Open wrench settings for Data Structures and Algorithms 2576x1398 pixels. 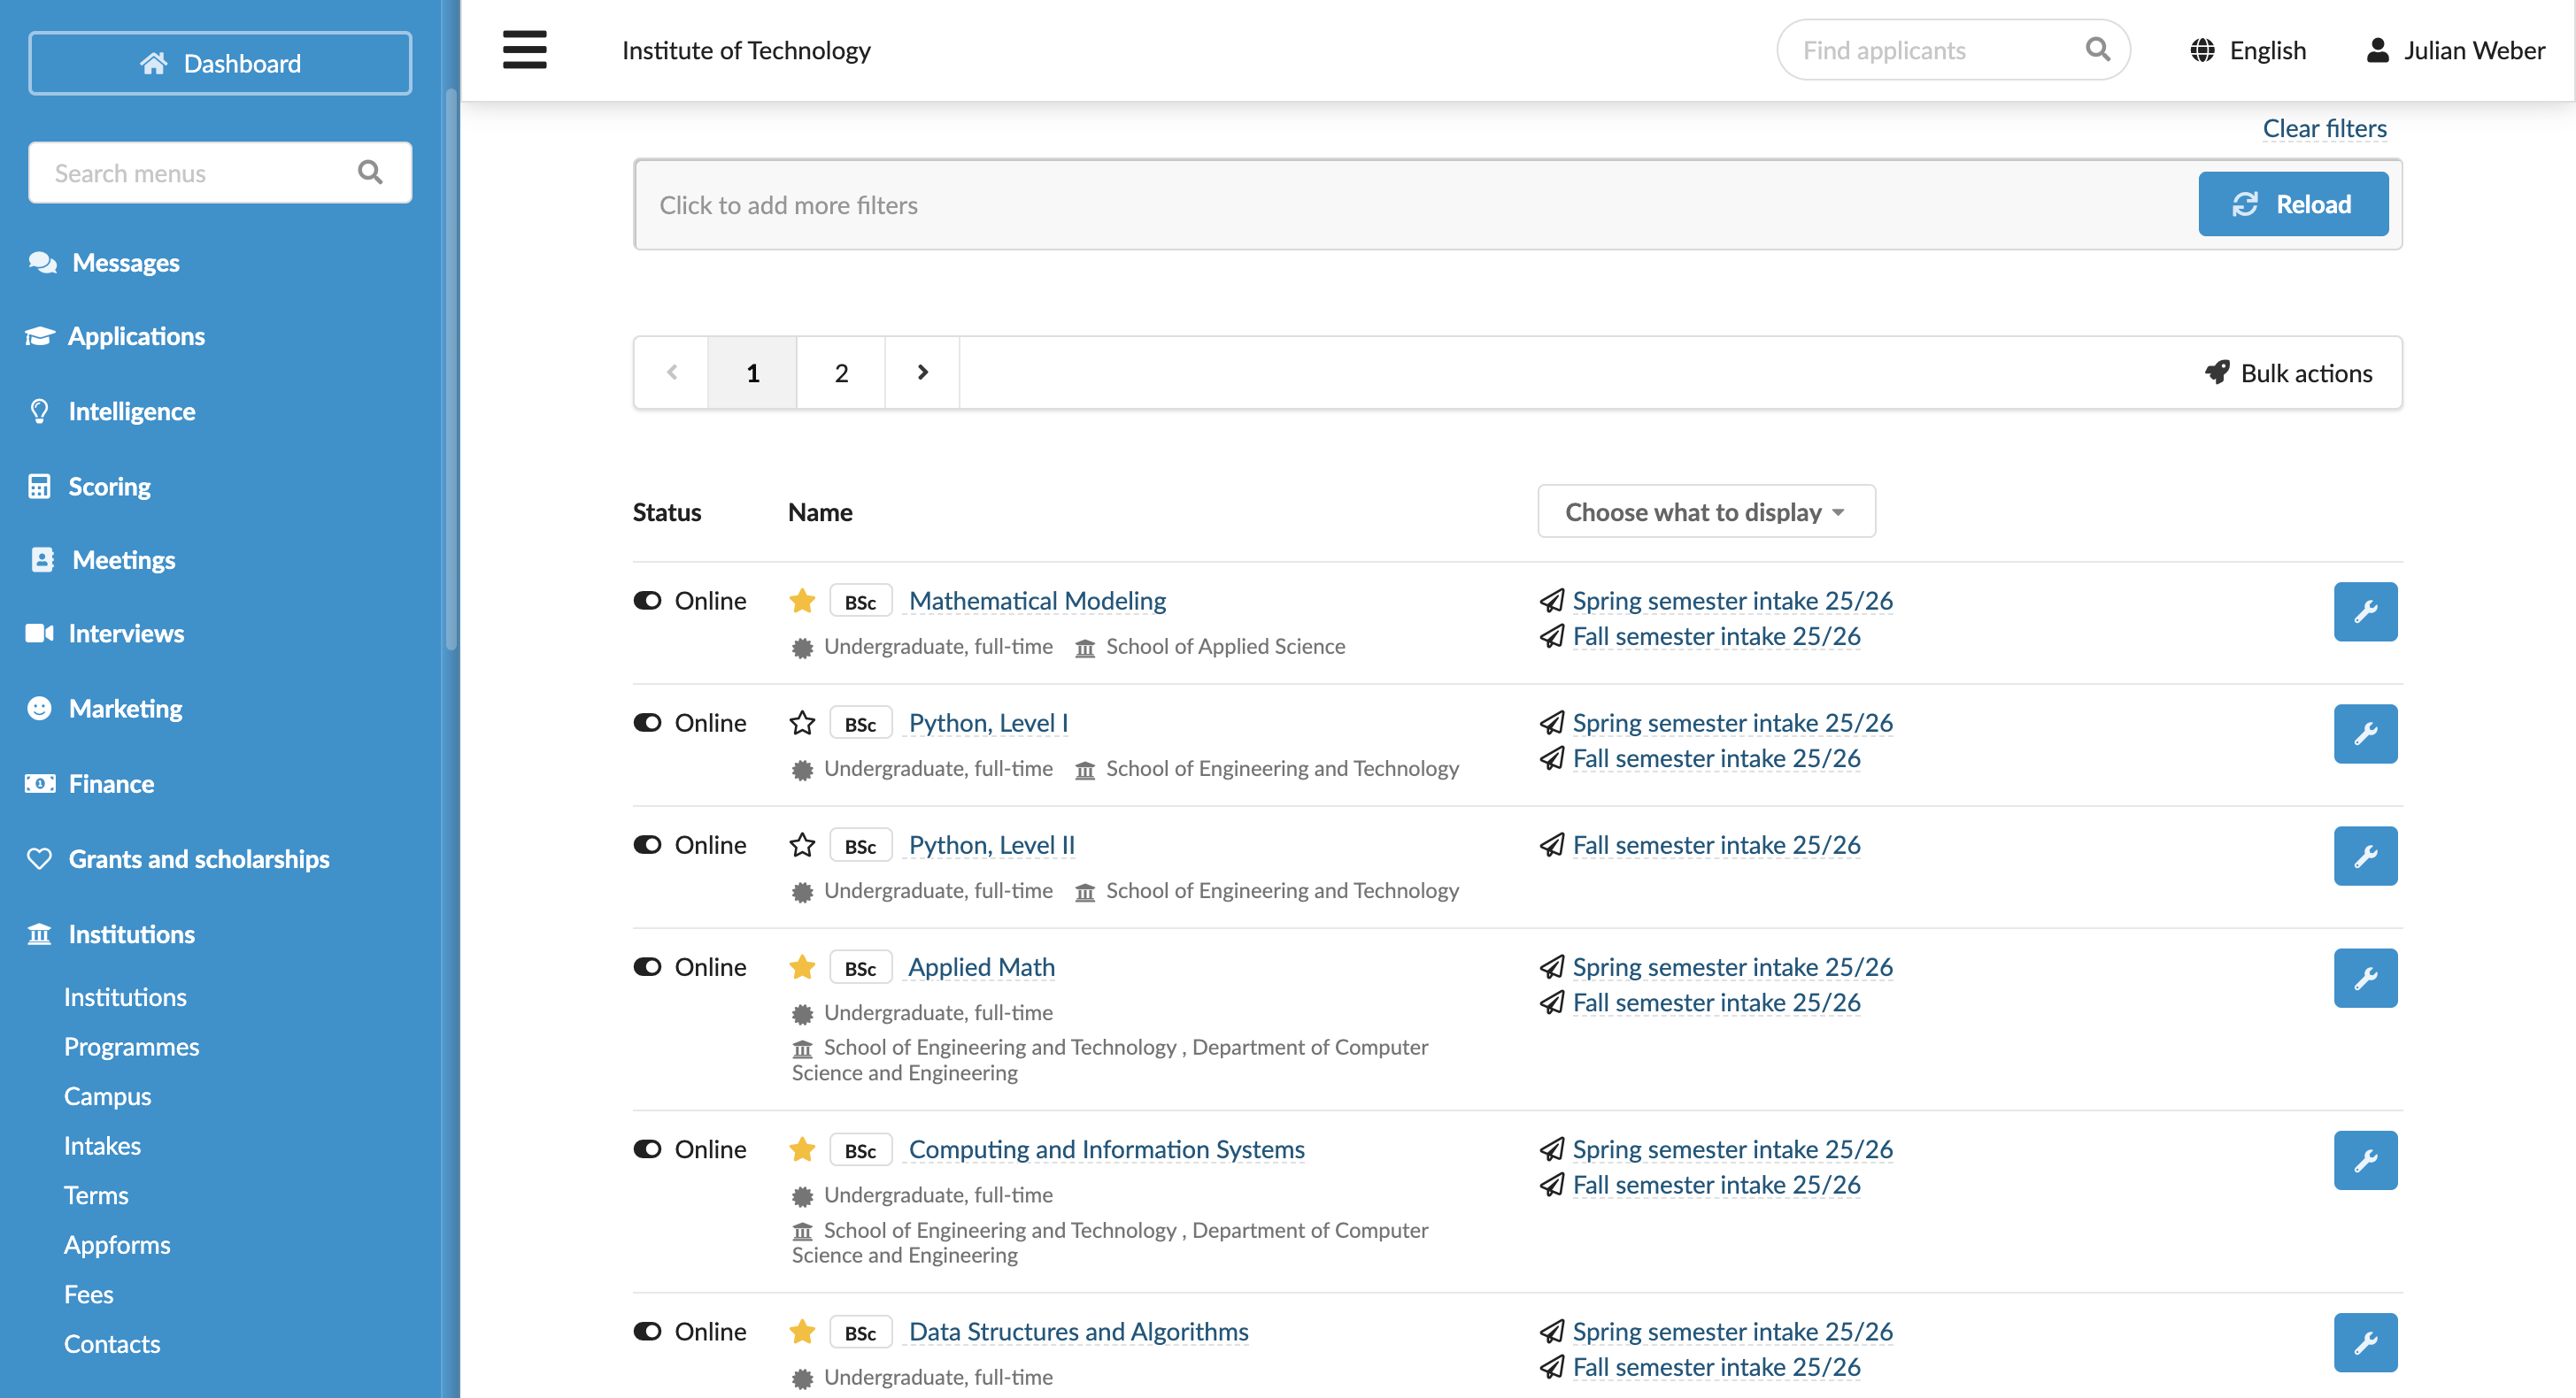2365,1342
